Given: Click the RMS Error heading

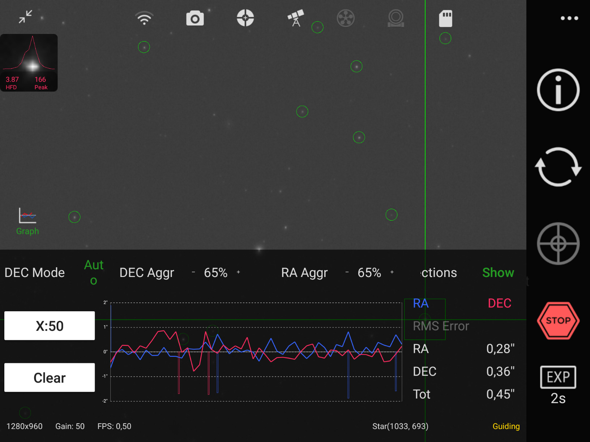Looking at the screenshot, I should [x=441, y=326].
